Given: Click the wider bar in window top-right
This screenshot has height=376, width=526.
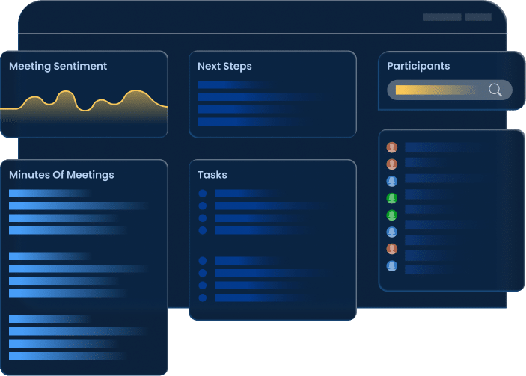Looking at the screenshot, I should 441,17.
